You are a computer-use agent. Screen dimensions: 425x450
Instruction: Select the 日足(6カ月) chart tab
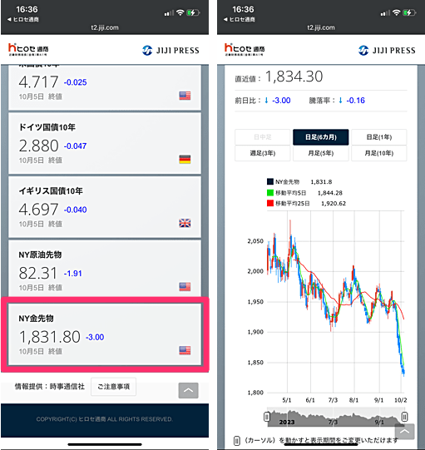click(321, 137)
